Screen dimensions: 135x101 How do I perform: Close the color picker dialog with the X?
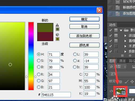[x=99, y=10]
